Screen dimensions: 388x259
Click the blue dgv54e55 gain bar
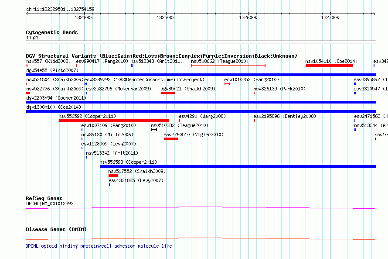click(201, 75)
